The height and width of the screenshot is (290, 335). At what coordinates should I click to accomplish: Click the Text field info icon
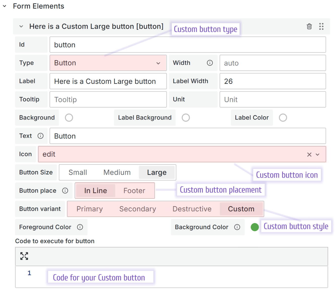[x=41, y=136]
